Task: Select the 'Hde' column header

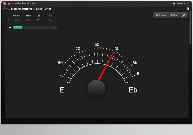Action: (x=28, y=16)
